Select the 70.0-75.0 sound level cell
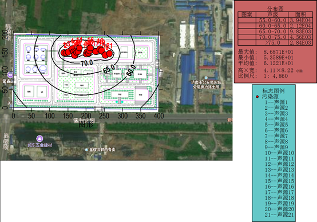 tap(273, 37)
